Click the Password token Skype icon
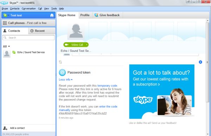 [62, 73]
